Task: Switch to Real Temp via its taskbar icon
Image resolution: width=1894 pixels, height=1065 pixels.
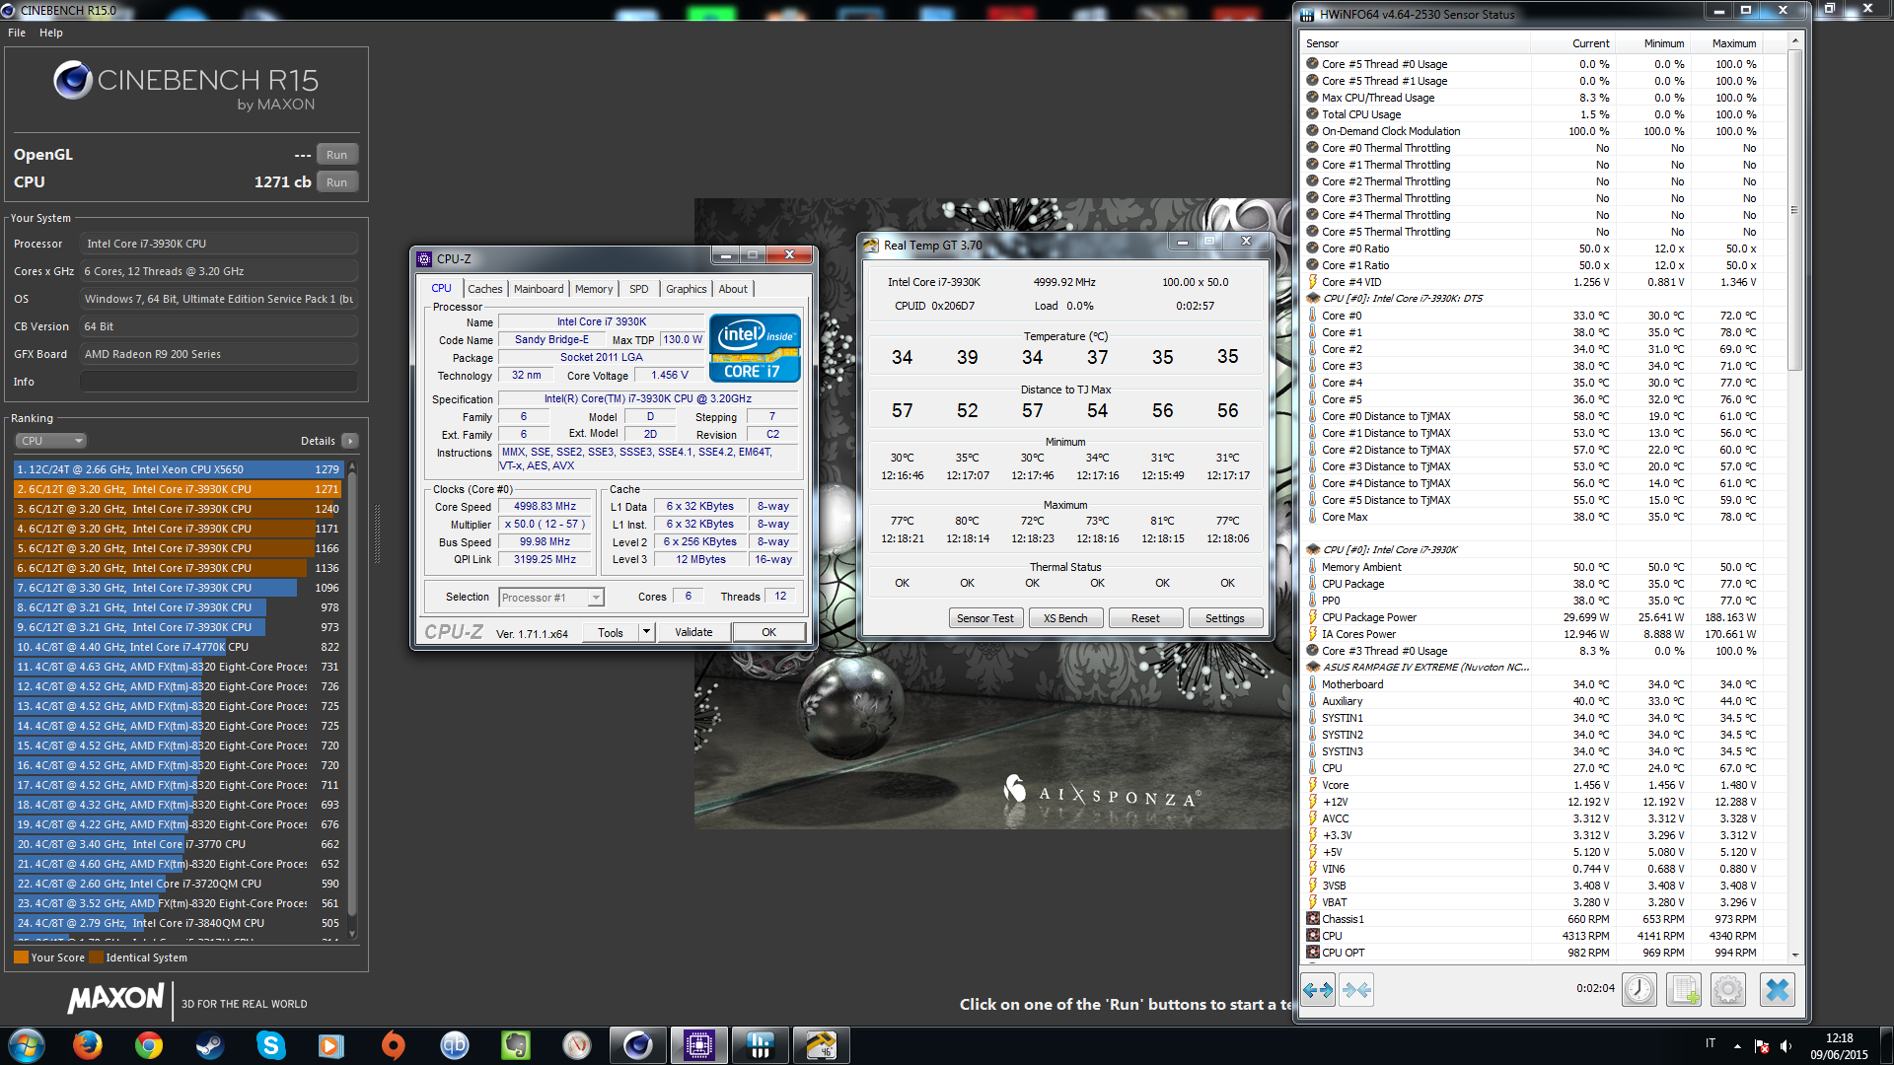Action: click(822, 1045)
